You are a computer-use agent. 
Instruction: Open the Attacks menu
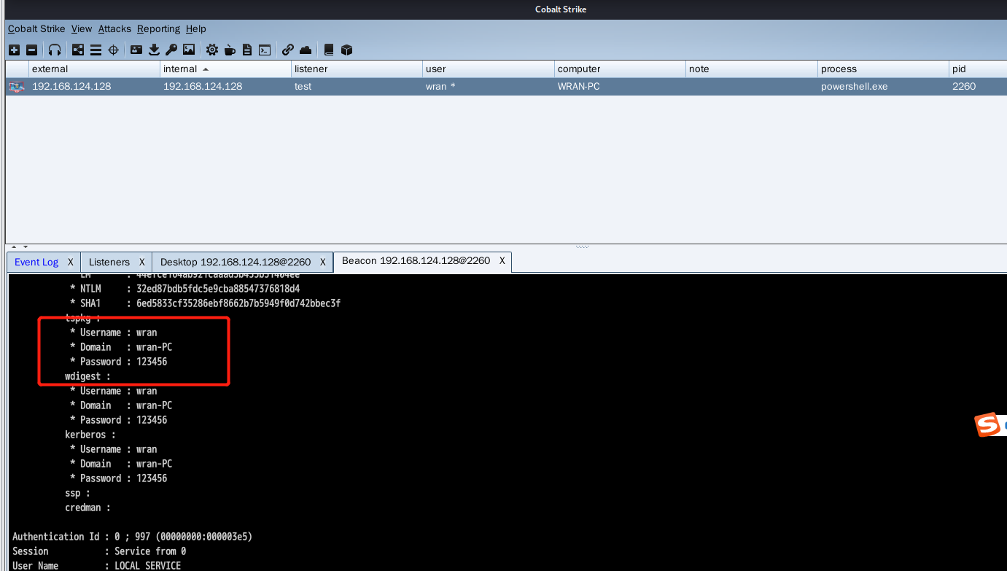(114, 29)
